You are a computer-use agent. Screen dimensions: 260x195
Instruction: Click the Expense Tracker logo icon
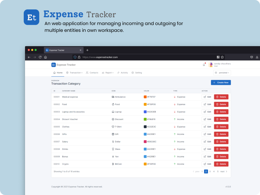[53, 65]
